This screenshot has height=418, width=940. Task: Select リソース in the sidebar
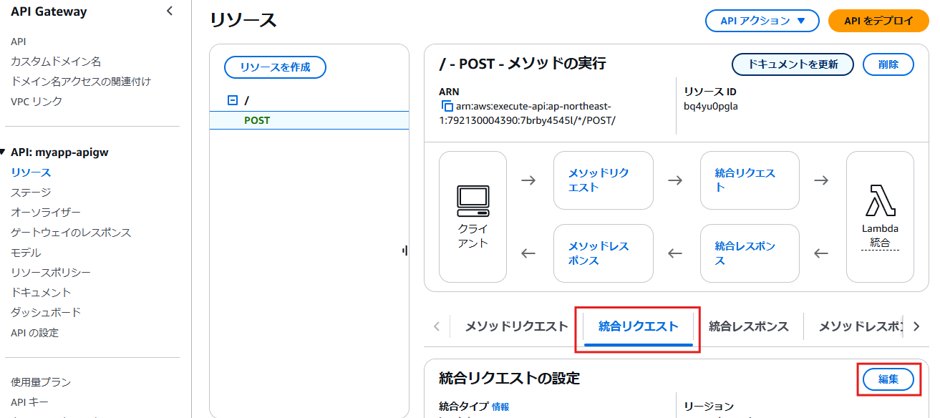31,172
